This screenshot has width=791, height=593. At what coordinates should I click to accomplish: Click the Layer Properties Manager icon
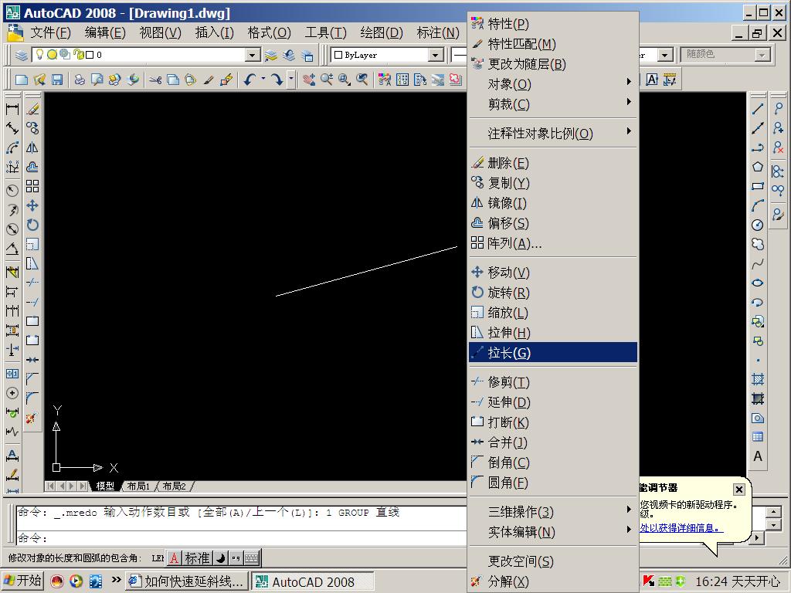[21, 55]
